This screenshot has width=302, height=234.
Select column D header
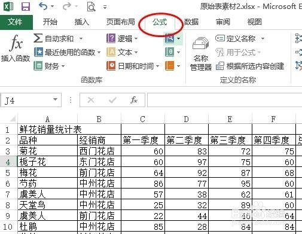click(187, 119)
